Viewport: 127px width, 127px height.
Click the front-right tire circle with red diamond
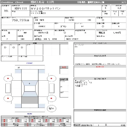pyautogui.click(x=51, y=78)
